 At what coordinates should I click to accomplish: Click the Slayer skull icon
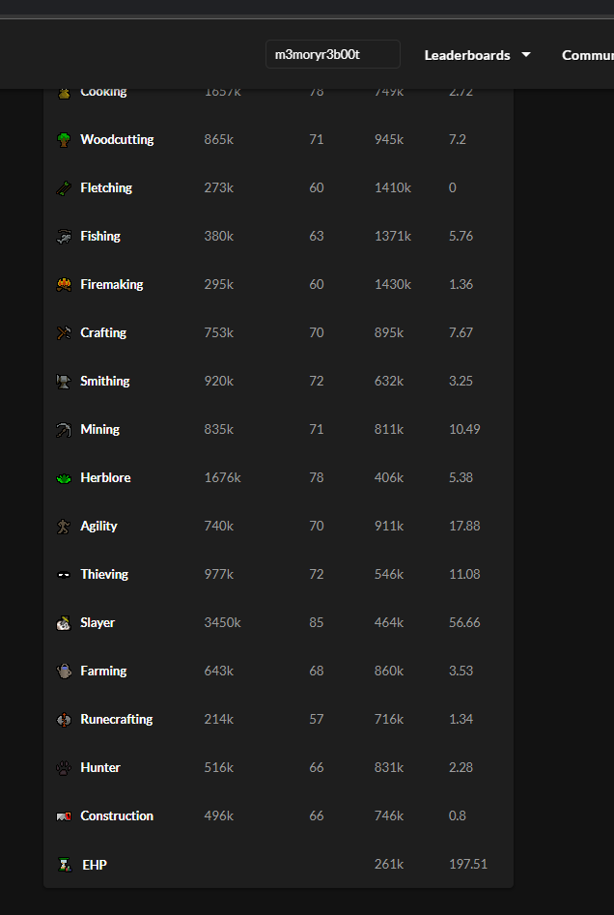64,622
